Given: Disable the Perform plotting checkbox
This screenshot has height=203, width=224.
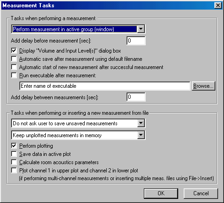Looking at the screenshot, I should [14, 146].
